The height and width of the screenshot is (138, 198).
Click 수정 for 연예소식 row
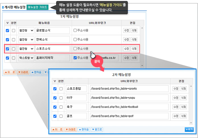pos(126,39)
